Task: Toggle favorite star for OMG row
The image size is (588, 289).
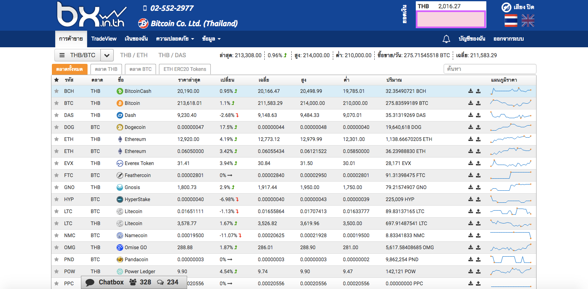Action: [x=56, y=248]
